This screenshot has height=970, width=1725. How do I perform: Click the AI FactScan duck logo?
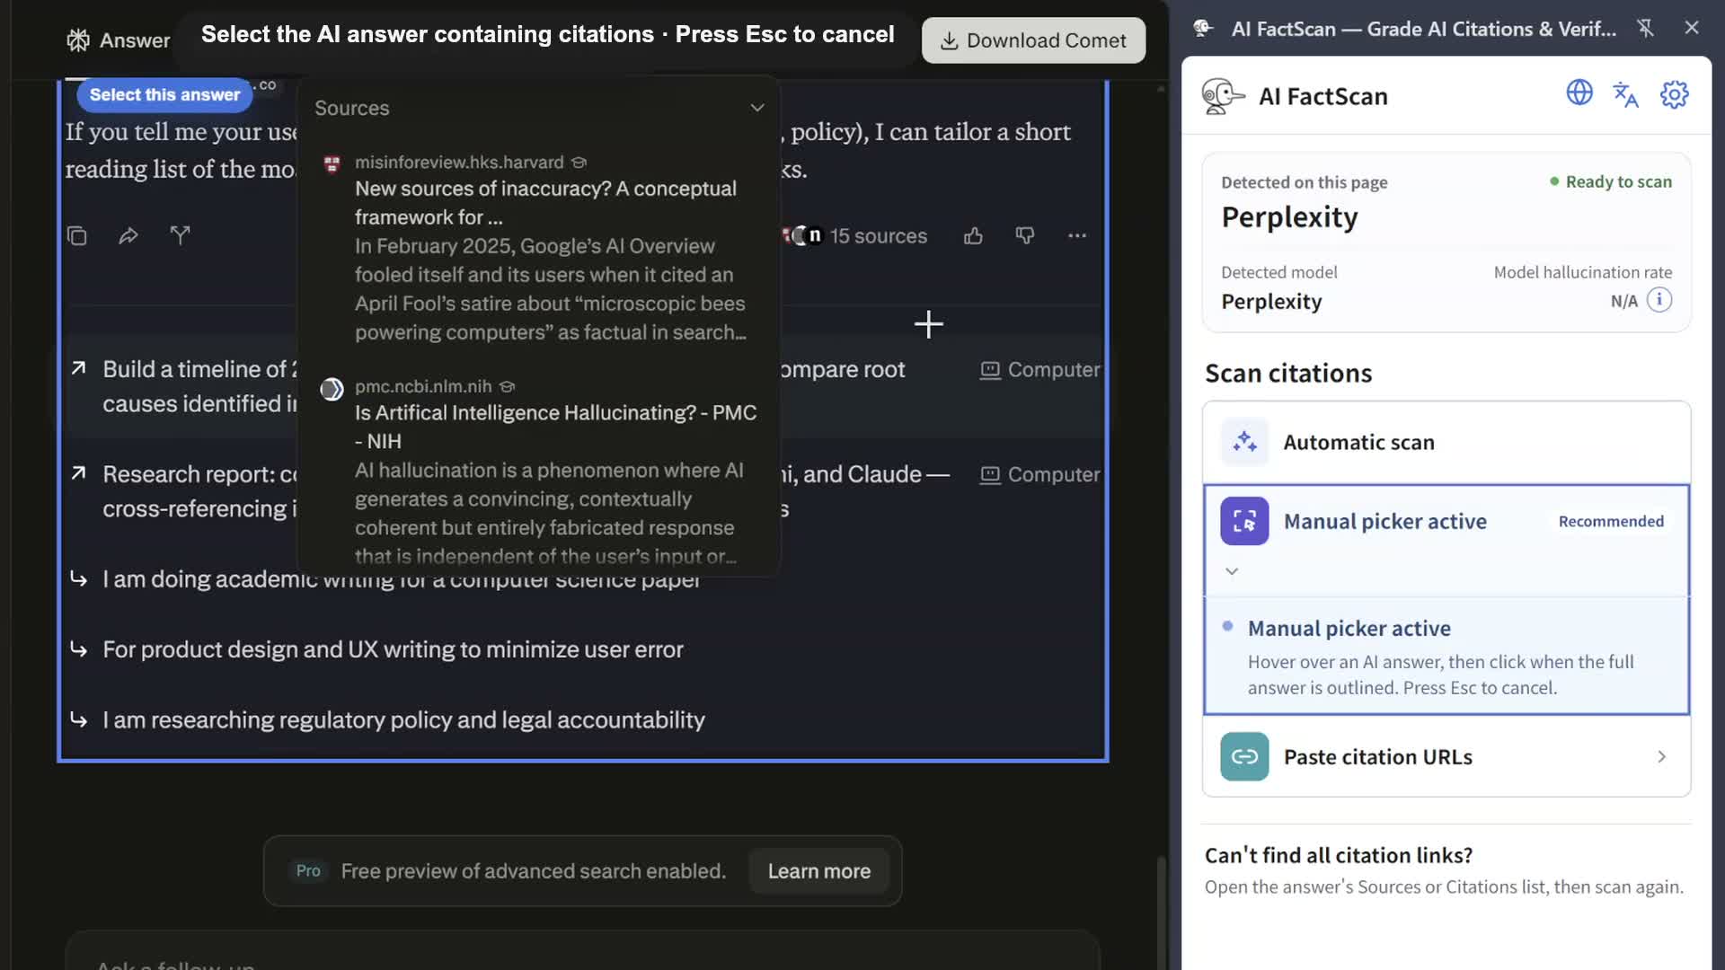(x=1223, y=96)
